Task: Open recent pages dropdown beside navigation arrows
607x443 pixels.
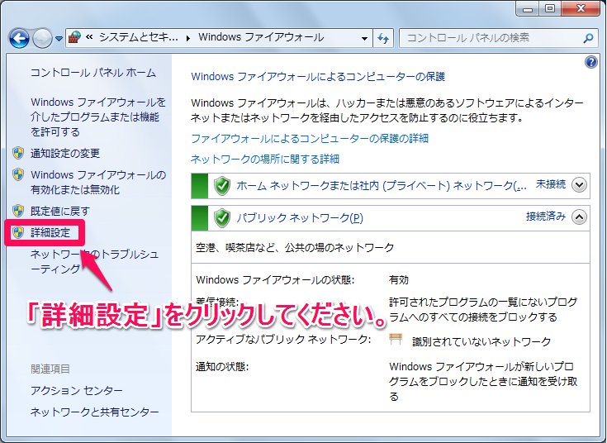Action: coord(59,38)
